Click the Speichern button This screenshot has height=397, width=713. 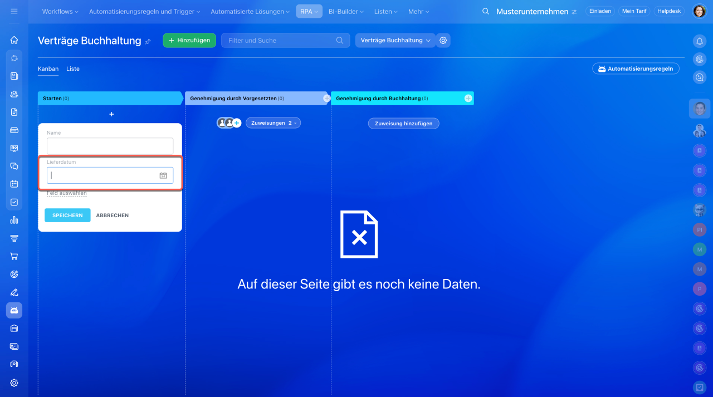pyautogui.click(x=67, y=215)
